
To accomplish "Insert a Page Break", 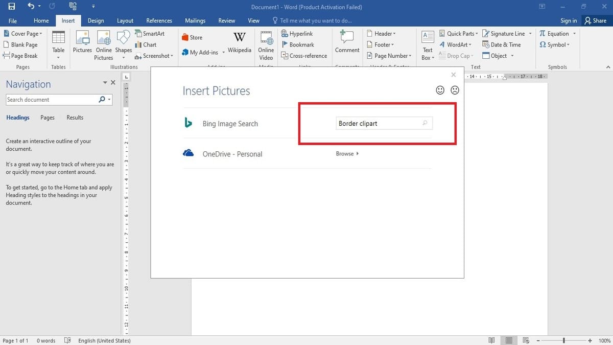I will click(x=20, y=56).
